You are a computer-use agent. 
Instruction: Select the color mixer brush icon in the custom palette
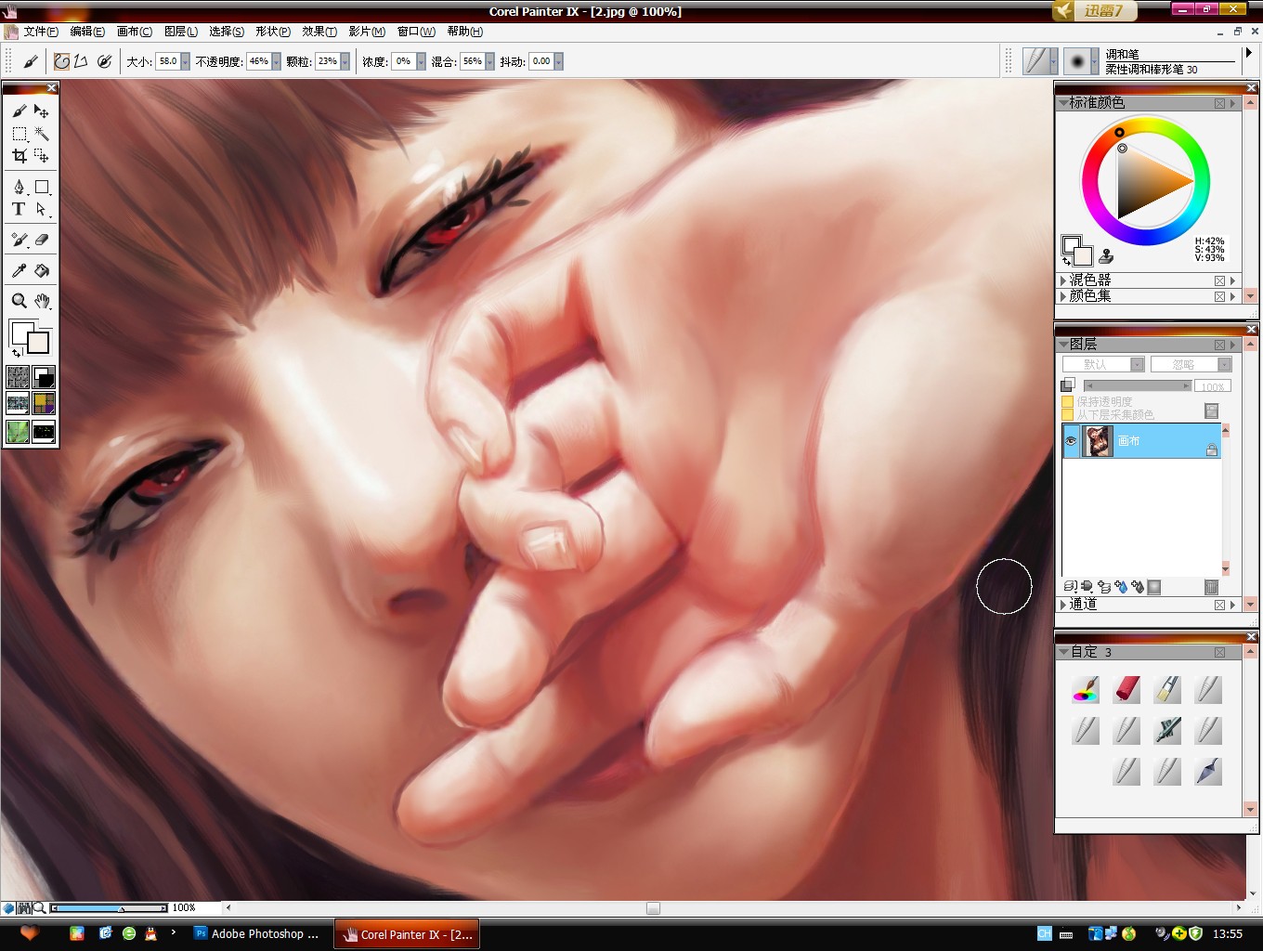[1086, 689]
